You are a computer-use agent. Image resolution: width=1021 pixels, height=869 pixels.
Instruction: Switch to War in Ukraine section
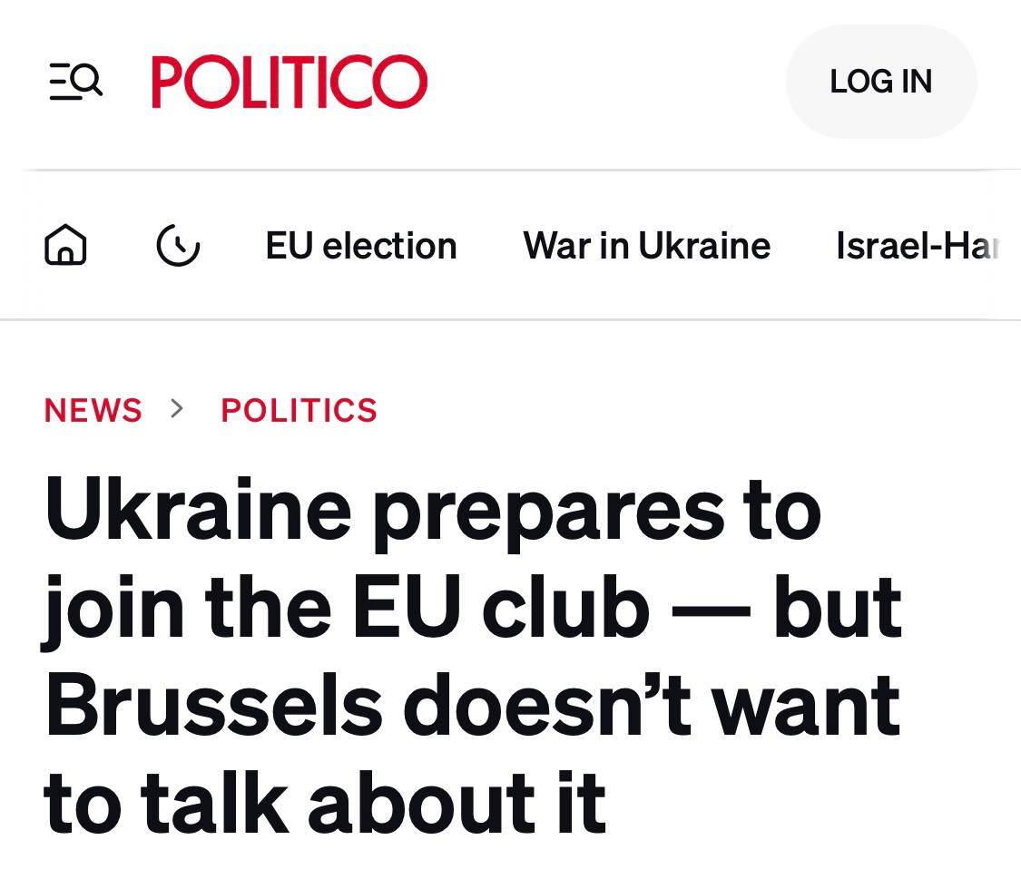click(x=646, y=246)
